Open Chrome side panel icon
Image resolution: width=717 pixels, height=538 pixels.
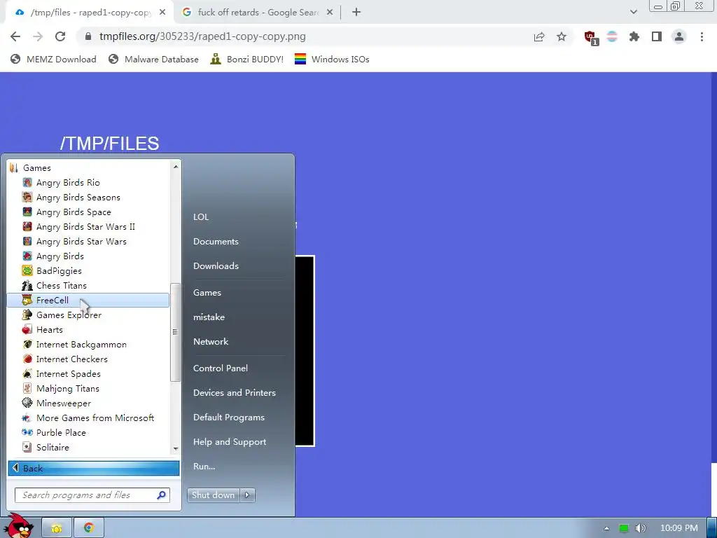pos(657,36)
